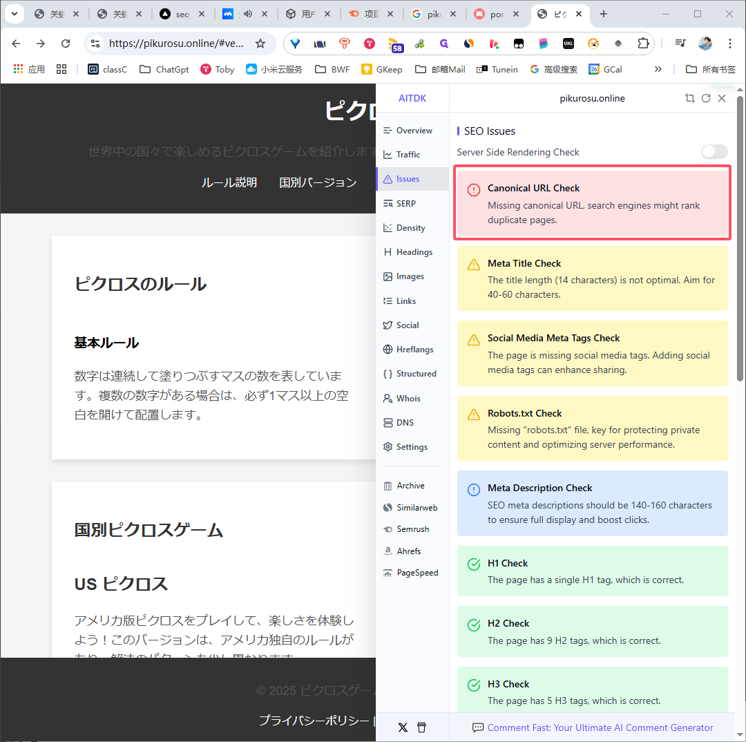Click the extension icon with 58 badge
The image size is (746, 742).
(x=395, y=45)
